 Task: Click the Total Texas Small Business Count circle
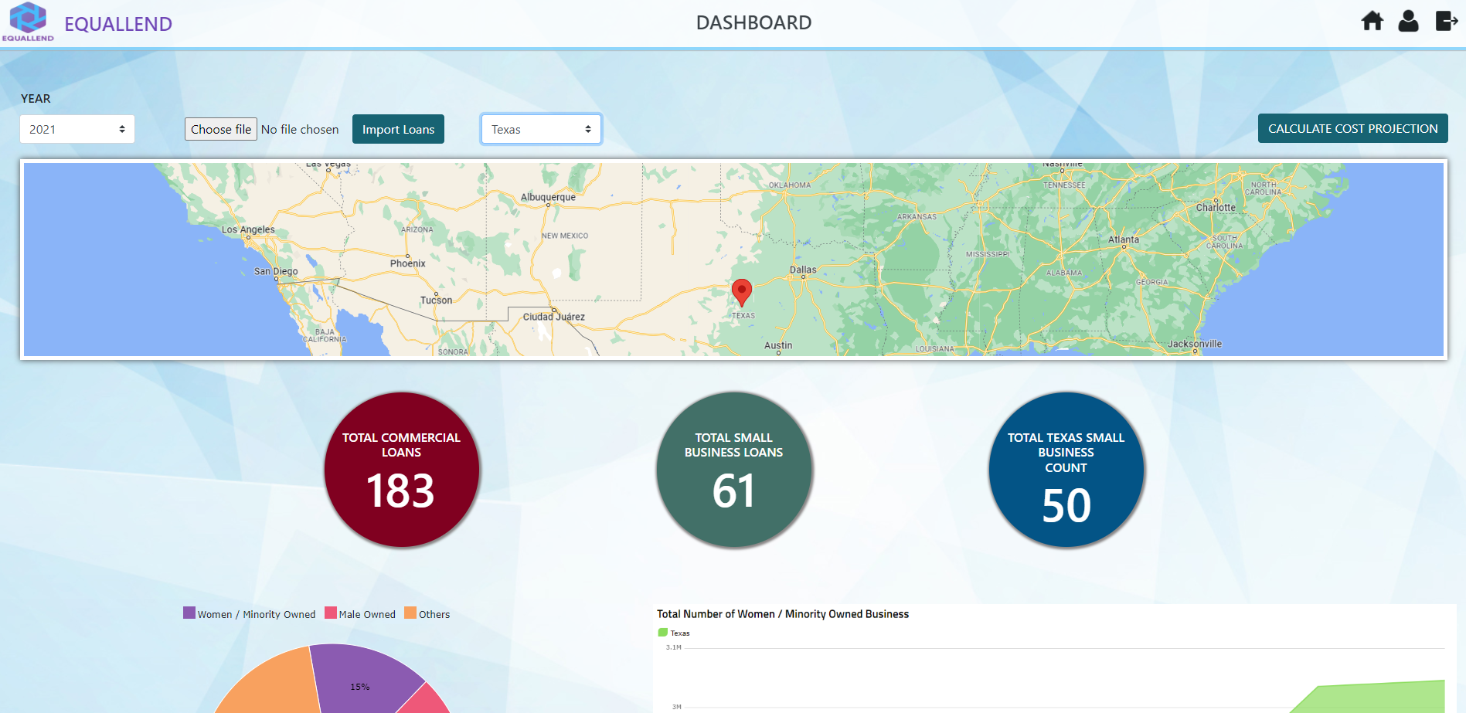[1066, 470]
